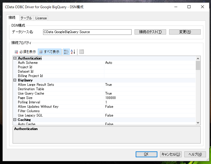
Task: Collapse the BigQuery category
Action: click(15, 80)
